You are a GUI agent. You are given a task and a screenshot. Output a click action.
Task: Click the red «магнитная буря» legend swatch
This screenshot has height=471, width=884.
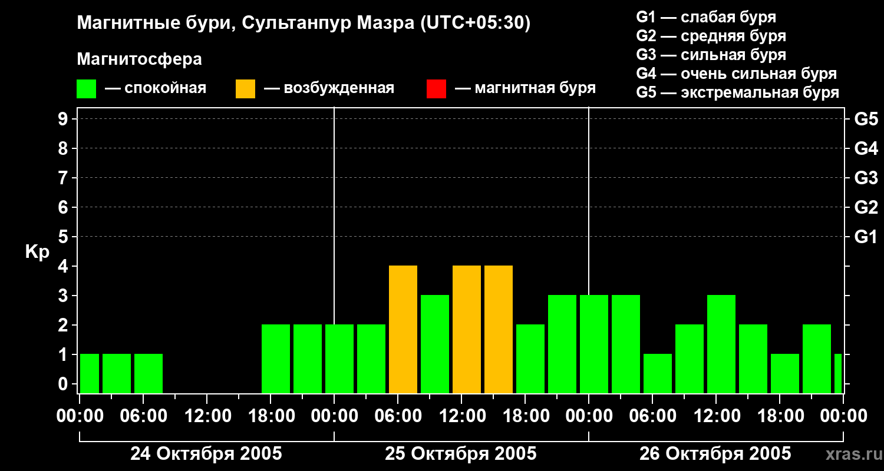pyautogui.click(x=436, y=89)
